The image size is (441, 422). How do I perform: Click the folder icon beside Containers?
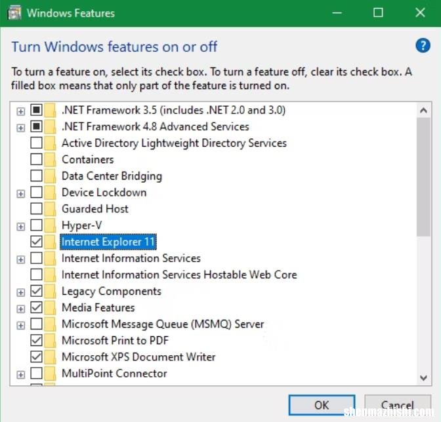click(50, 159)
